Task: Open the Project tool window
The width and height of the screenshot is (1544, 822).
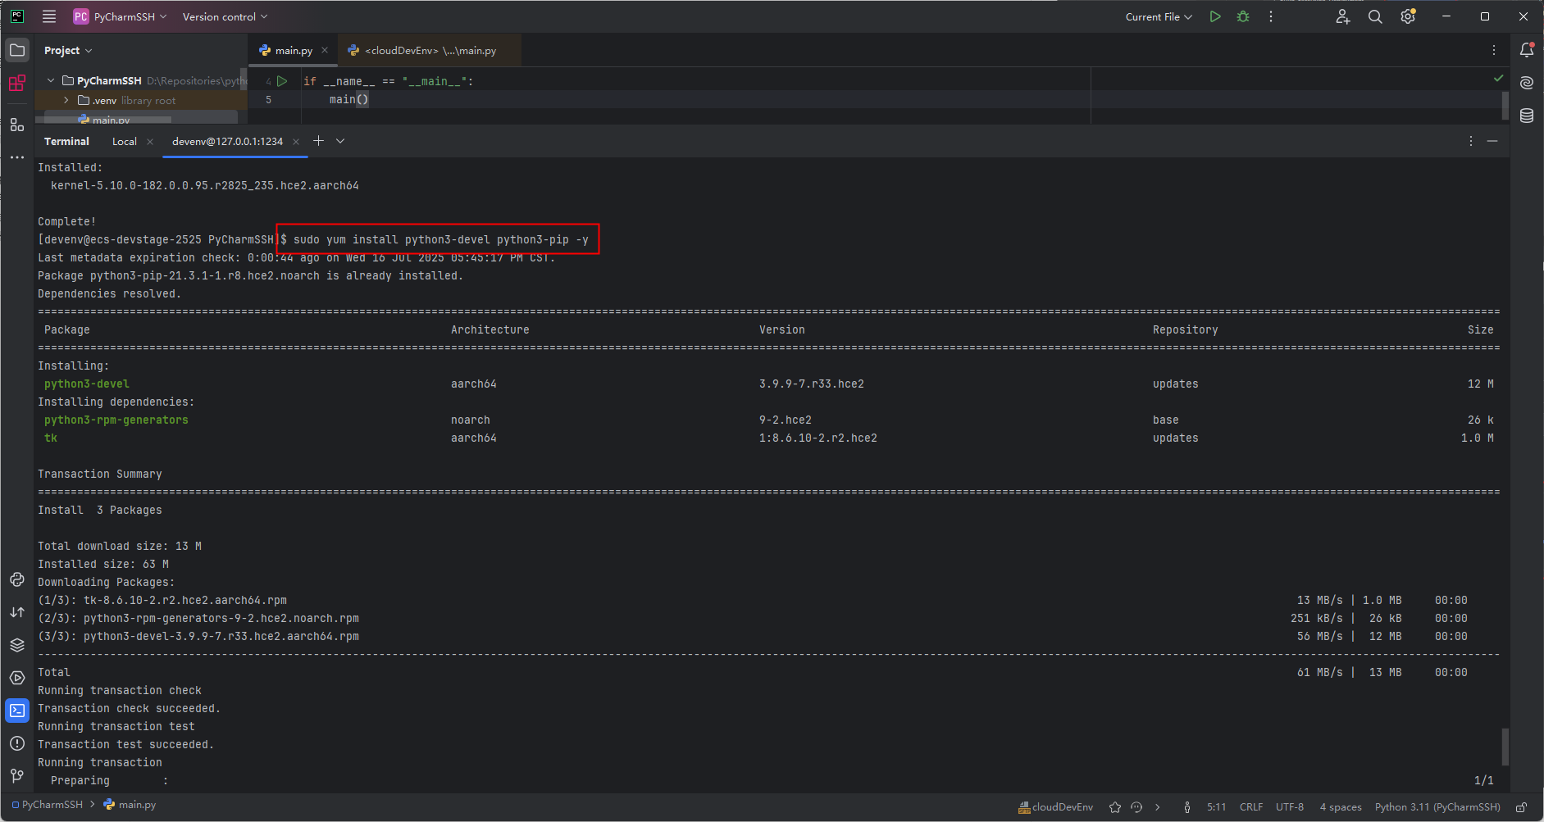Action: pyautogui.click(x=17, y=49)
